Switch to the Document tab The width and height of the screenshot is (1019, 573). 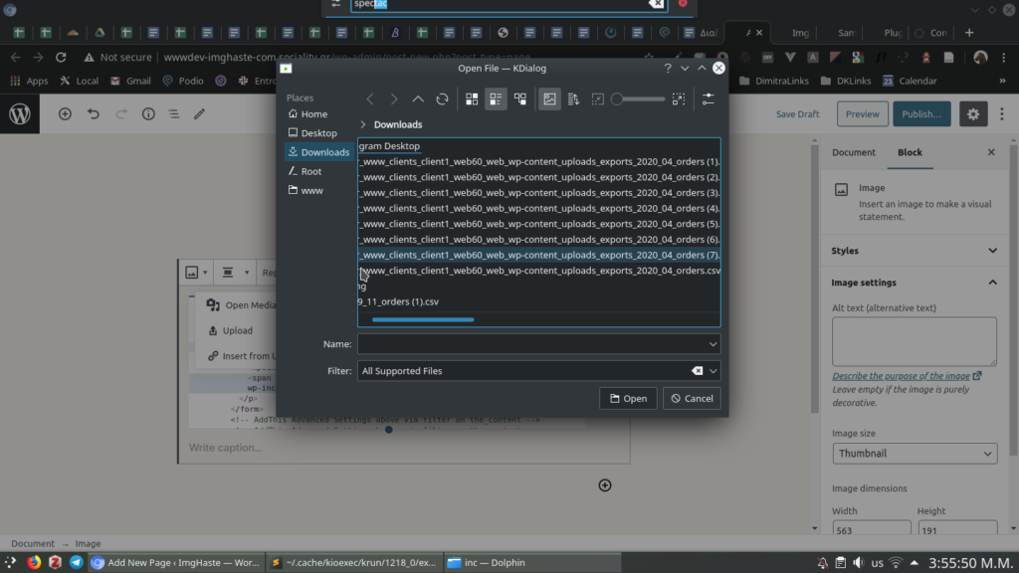(853, 152)
